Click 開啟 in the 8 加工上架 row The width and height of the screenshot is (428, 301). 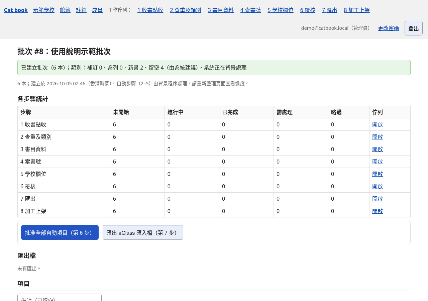click(378, 211)
